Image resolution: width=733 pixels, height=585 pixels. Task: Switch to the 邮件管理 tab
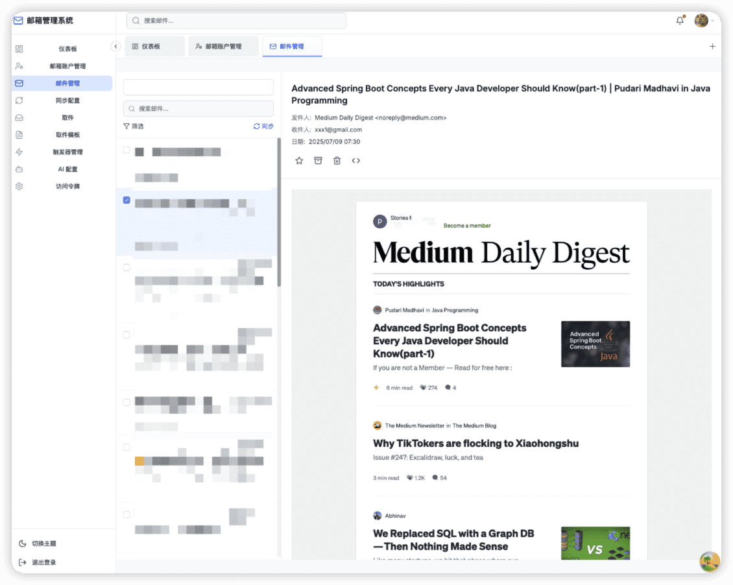(292, 46)
